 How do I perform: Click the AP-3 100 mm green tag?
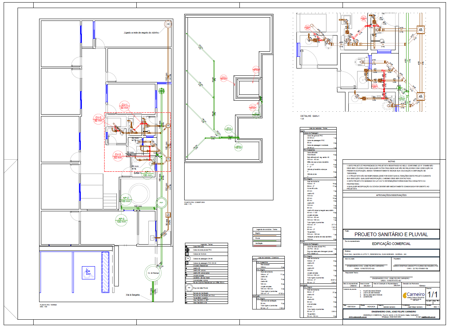pyautogui.click(x=121, y=220)
